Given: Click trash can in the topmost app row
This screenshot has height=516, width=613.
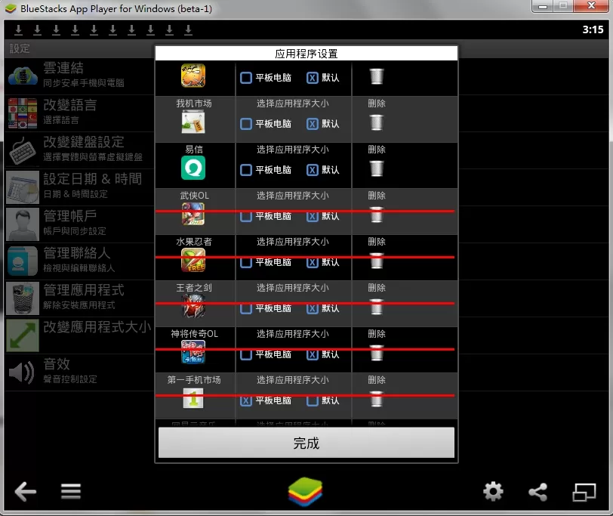Looking at the screenshot, I should coord(377,76).
